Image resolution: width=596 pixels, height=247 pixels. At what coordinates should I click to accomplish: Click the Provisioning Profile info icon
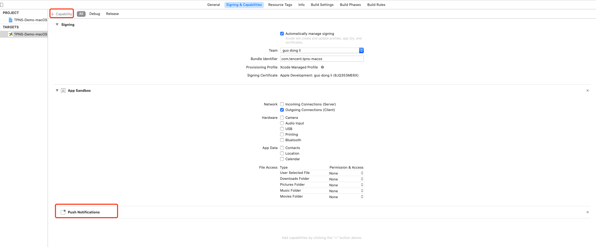tap(322, 67)
